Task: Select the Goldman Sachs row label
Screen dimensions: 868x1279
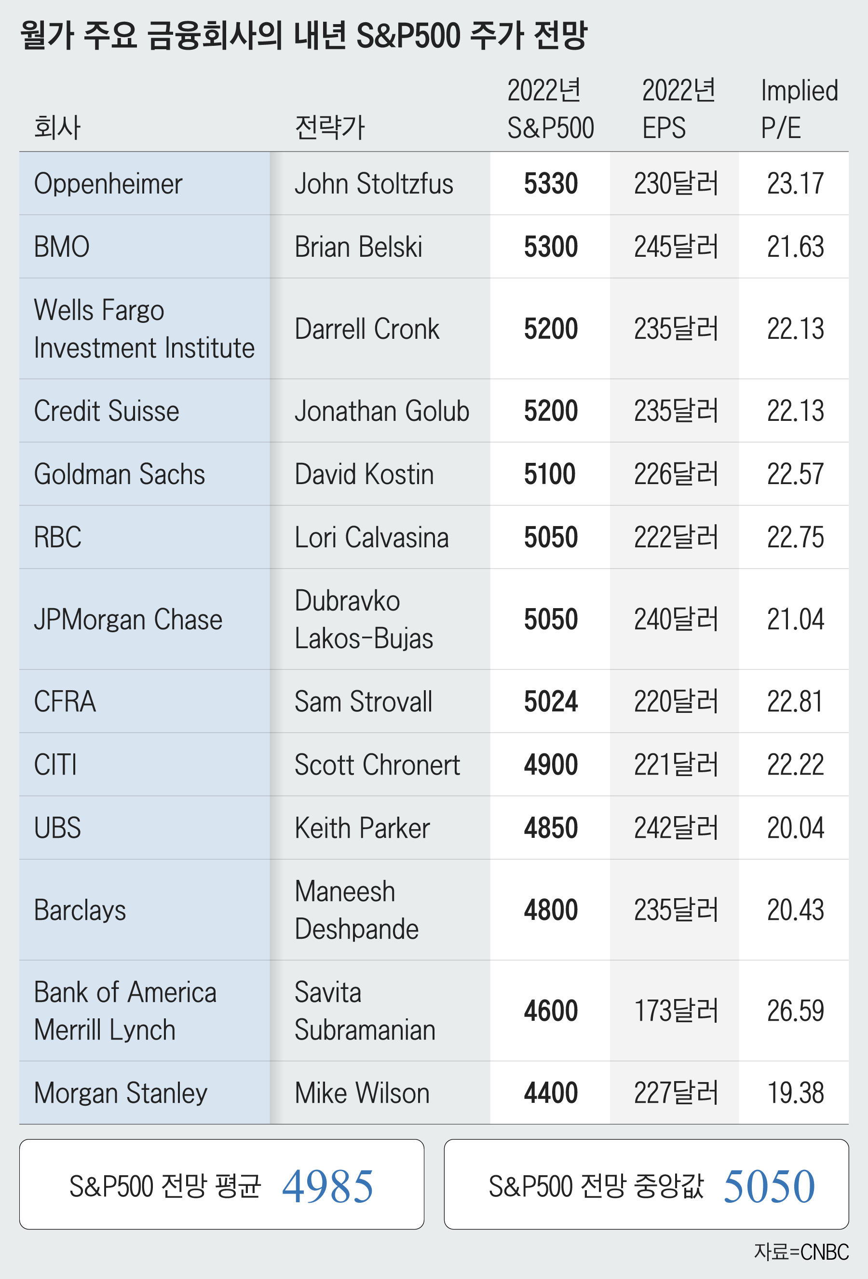Action: coord(119,474)
